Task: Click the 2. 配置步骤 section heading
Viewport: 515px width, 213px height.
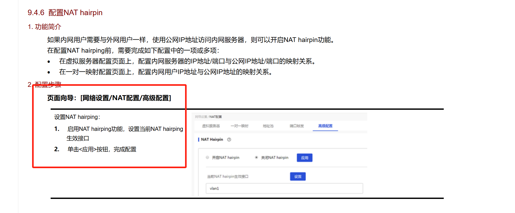Action: (x=44, y=84)
